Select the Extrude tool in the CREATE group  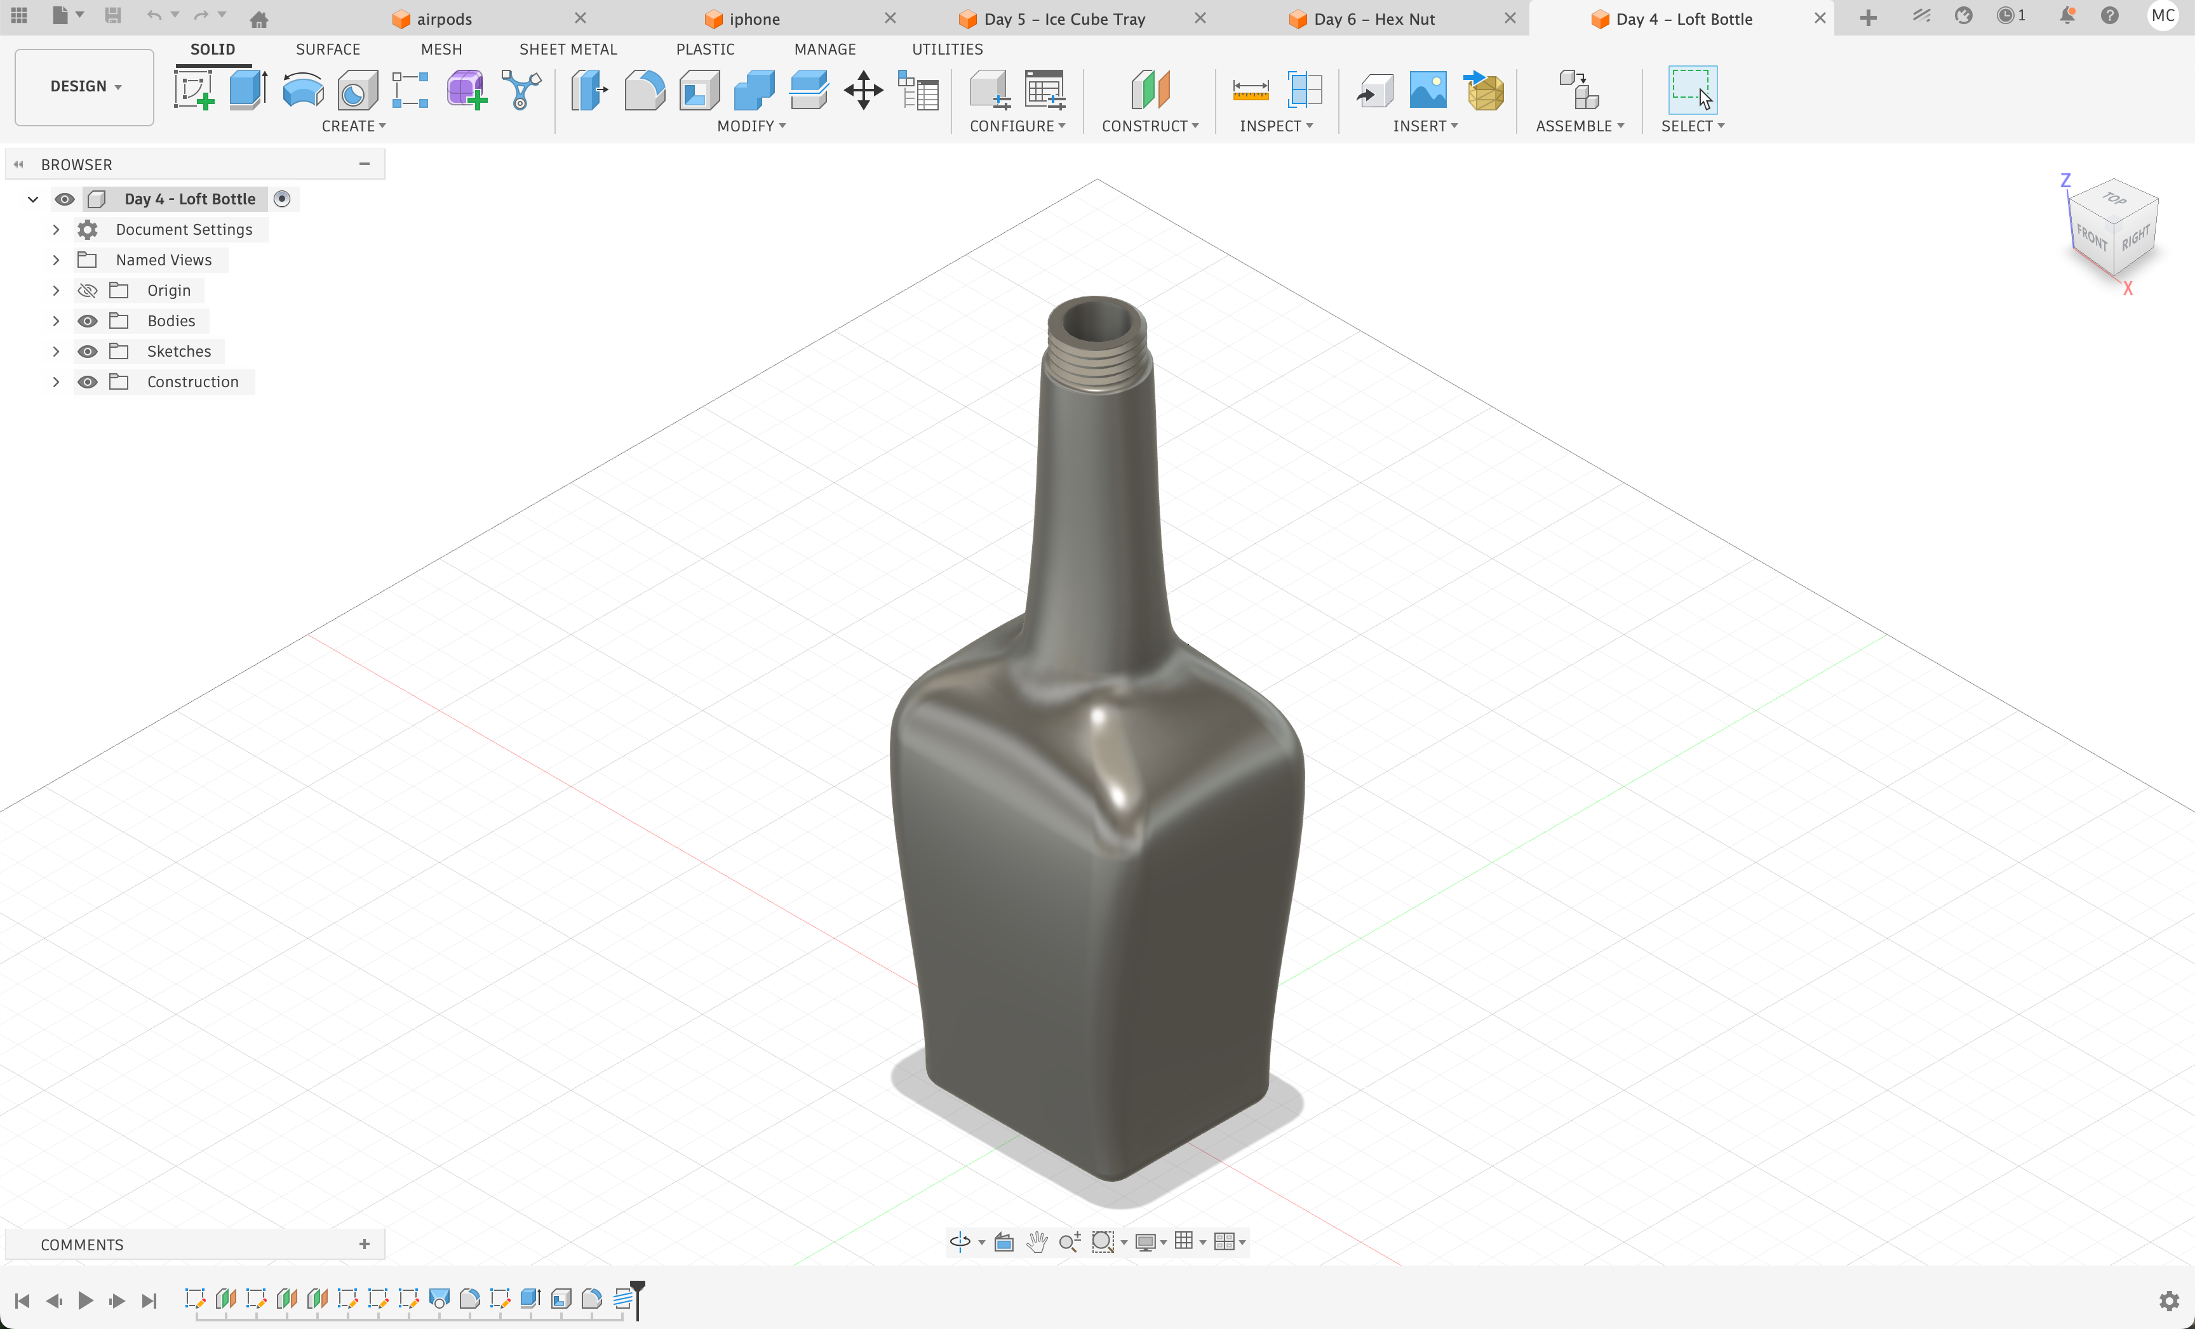click(248, 90)
